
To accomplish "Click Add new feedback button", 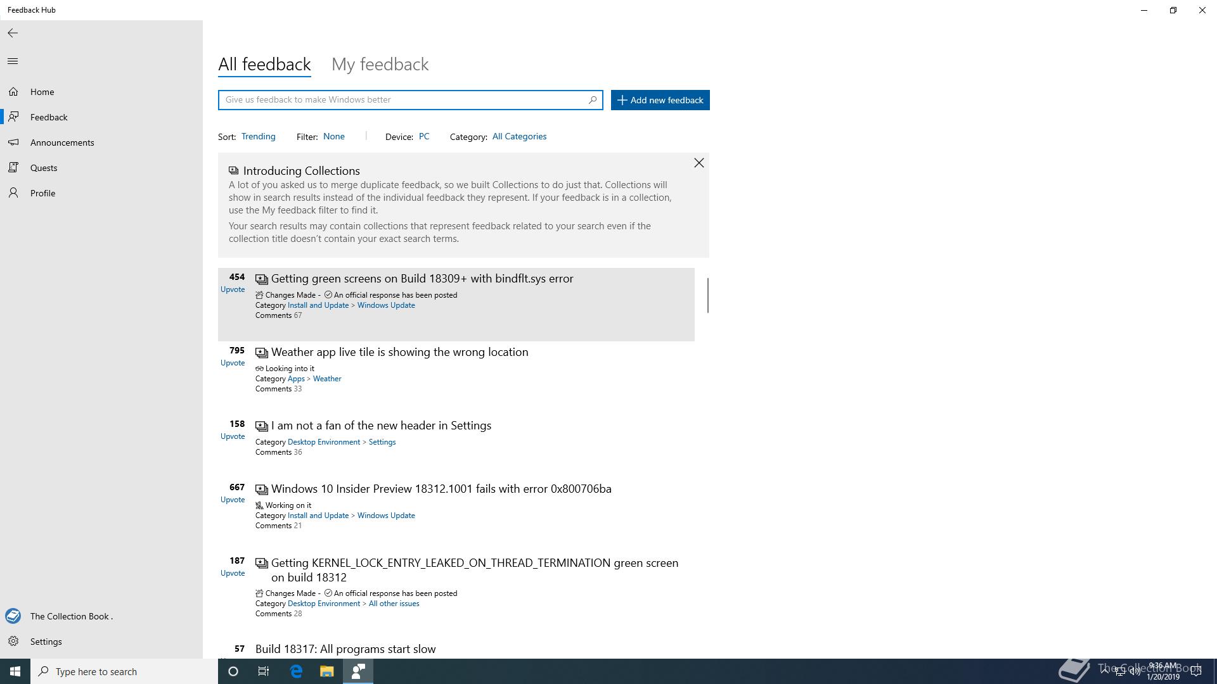I will (660, 100).
